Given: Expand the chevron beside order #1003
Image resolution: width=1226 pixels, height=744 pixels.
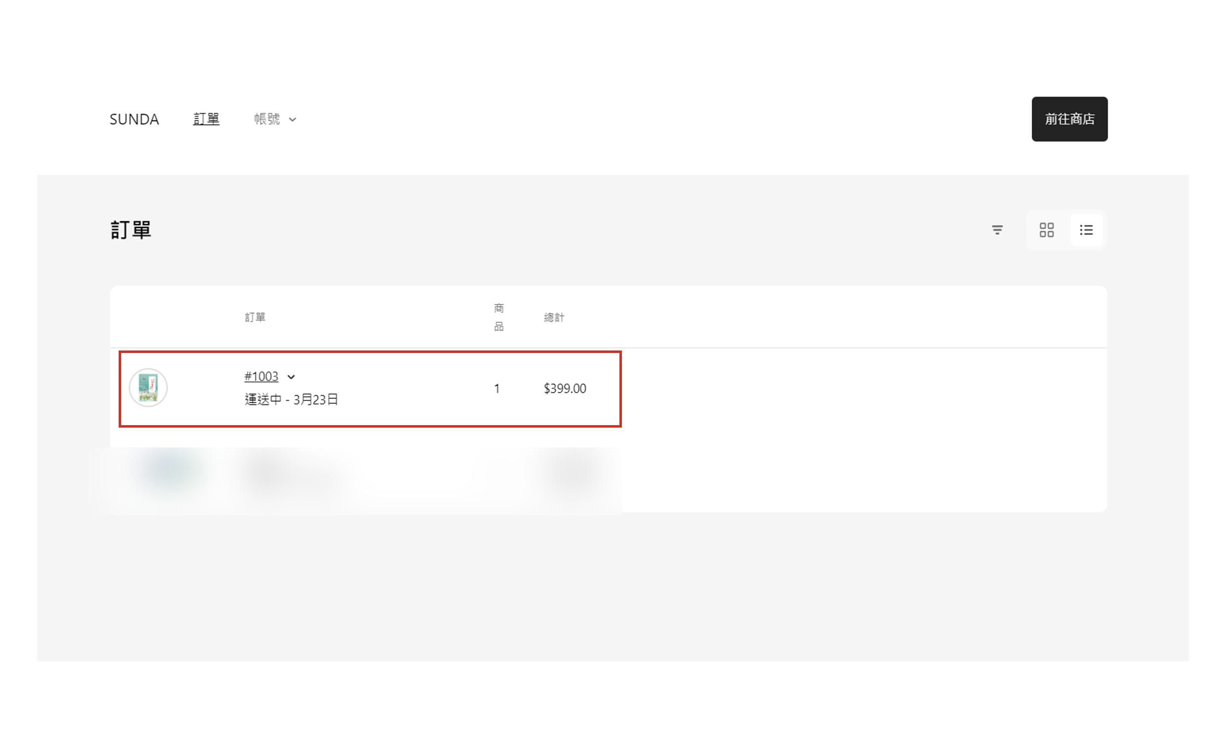Looking at the screenshot, I should (291, 377).
